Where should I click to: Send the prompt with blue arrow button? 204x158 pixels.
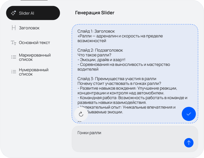click(x=189, y=143)
